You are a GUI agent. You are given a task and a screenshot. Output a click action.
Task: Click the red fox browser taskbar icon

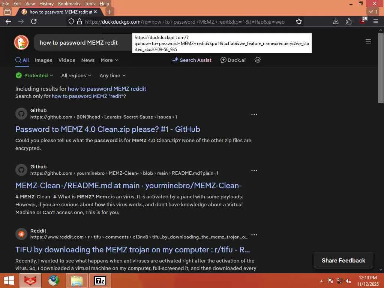(30, 280)
